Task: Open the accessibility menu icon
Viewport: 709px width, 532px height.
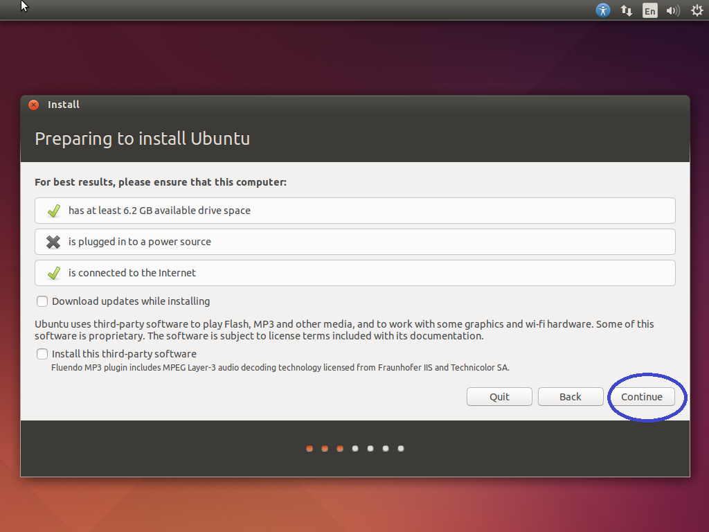Action: [603, 10]
